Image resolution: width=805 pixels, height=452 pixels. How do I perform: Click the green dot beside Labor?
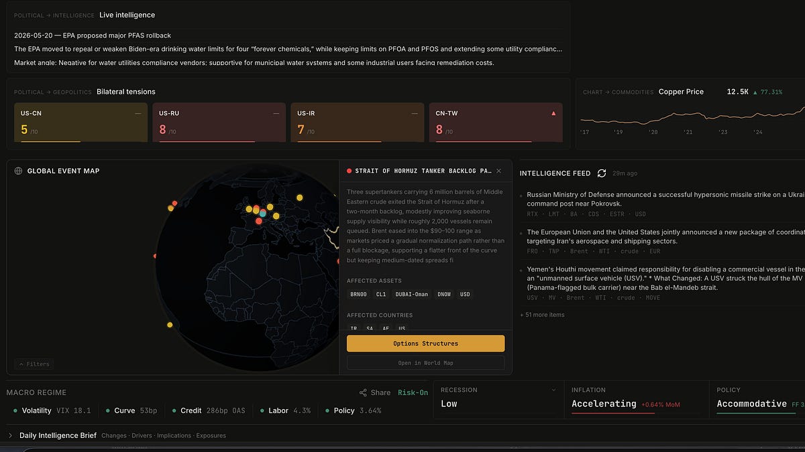261,410
